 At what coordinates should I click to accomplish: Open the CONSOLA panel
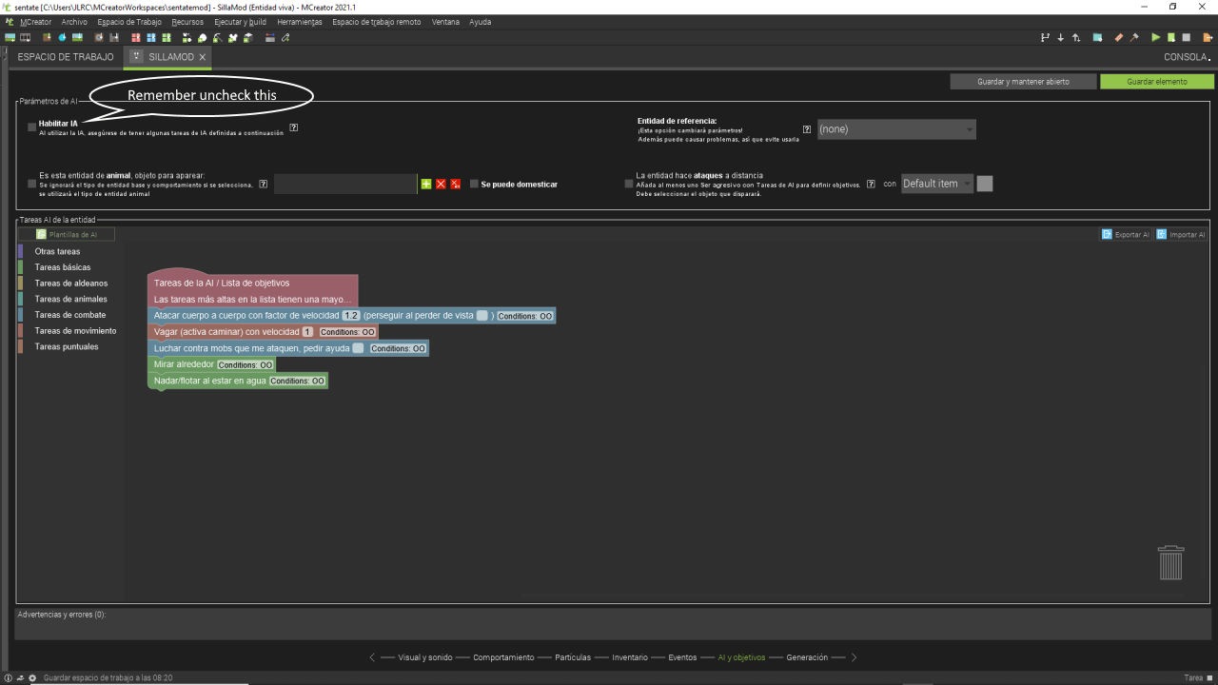point(1188,57)
